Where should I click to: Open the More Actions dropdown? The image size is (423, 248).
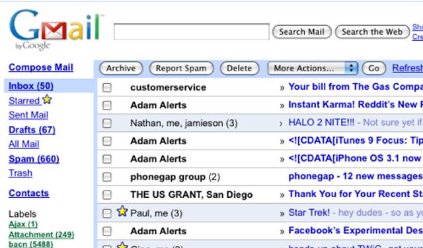[313, 69]
